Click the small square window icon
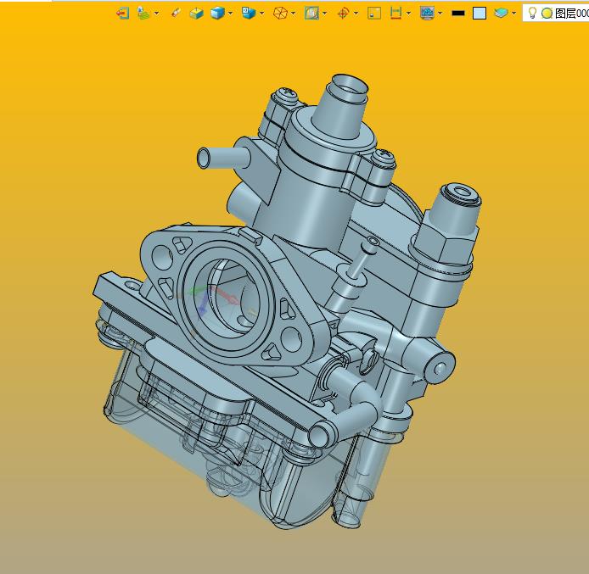This screenshot has height=574, width=589. point(374,14)
